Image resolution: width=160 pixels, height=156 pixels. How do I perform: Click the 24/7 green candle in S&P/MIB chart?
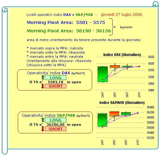pos(102,120)
